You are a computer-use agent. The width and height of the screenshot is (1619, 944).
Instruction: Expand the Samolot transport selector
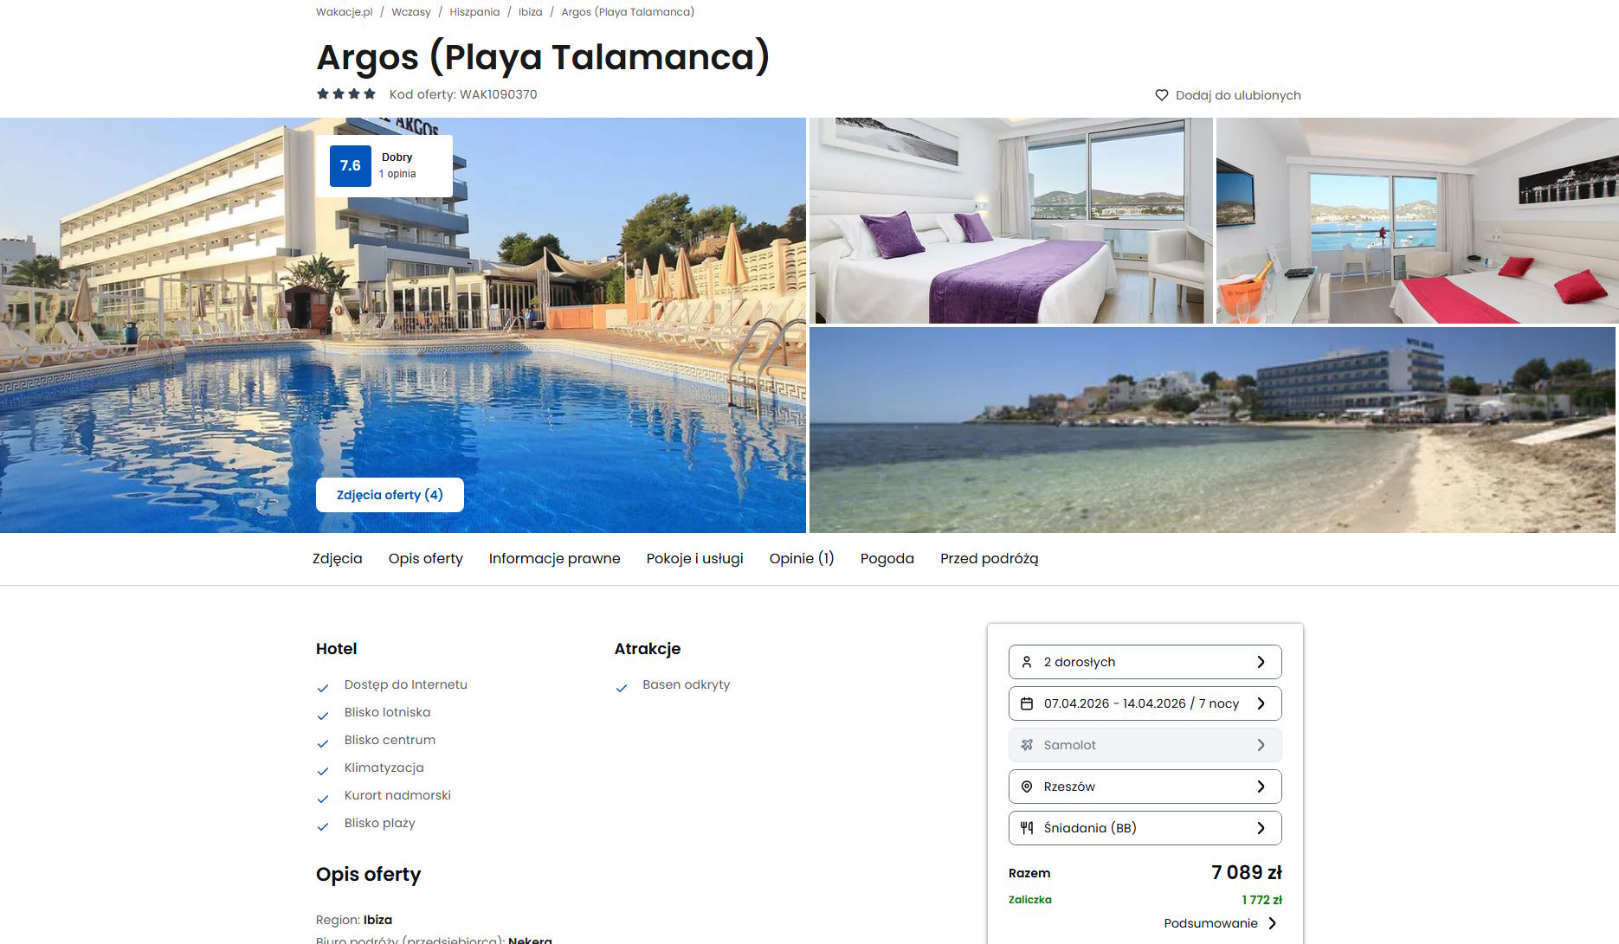(x=1145, y=745)
